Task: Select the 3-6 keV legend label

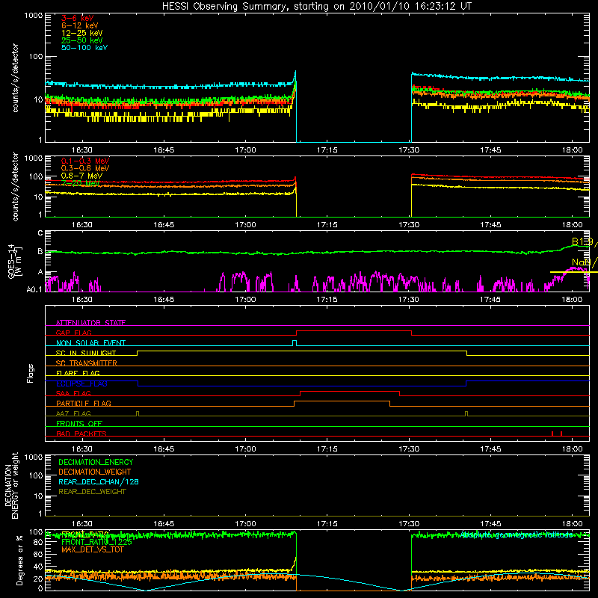Action: (x=78, y=18)
